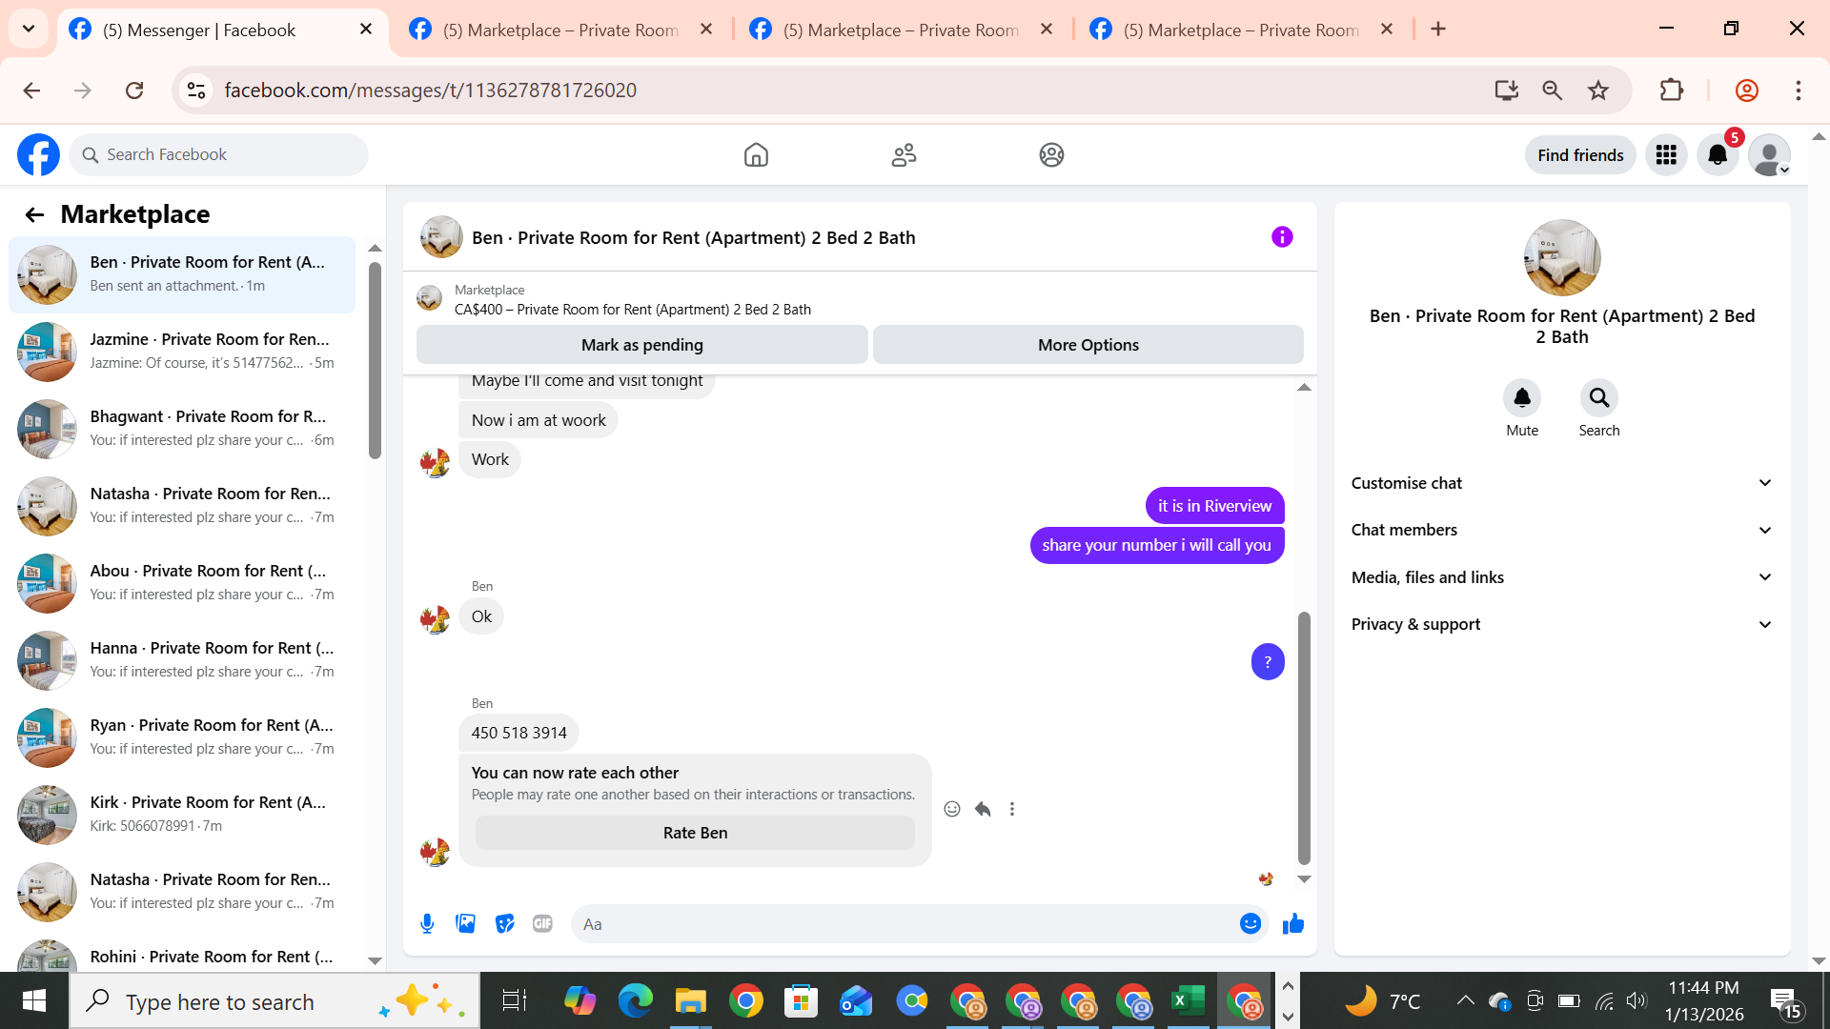Open the sticker picker icon
The width and height of the screenshot is (1830, 1029).
(504, 923)
